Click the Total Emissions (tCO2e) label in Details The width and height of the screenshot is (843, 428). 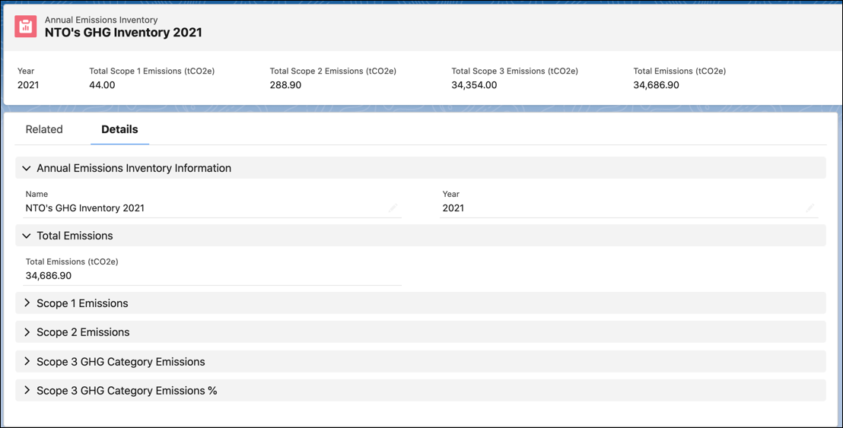[72, 262]
